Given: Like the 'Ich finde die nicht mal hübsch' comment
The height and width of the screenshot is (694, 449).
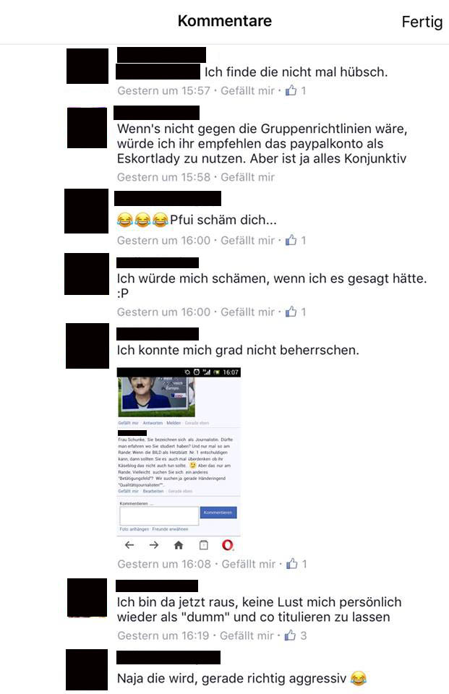Looking at the screenshot, I should tap(247, 91).
